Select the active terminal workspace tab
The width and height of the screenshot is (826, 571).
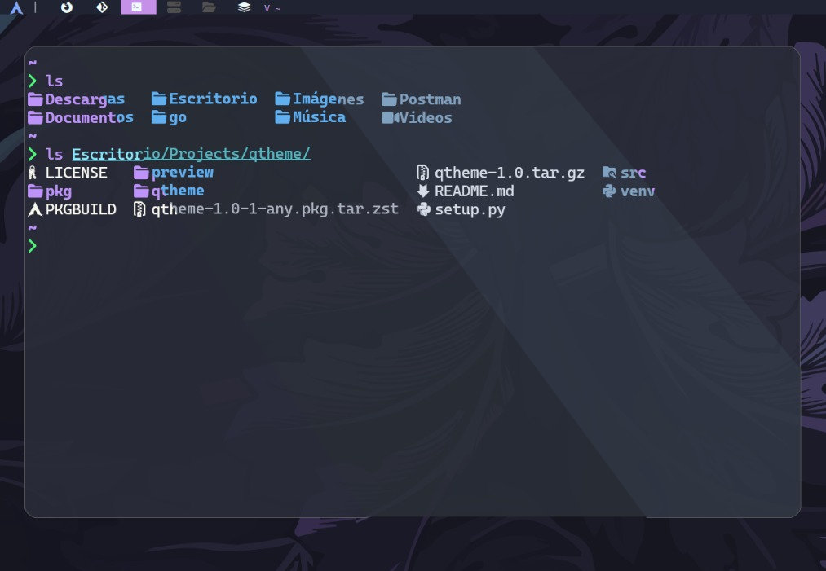(x=138, y=7)
